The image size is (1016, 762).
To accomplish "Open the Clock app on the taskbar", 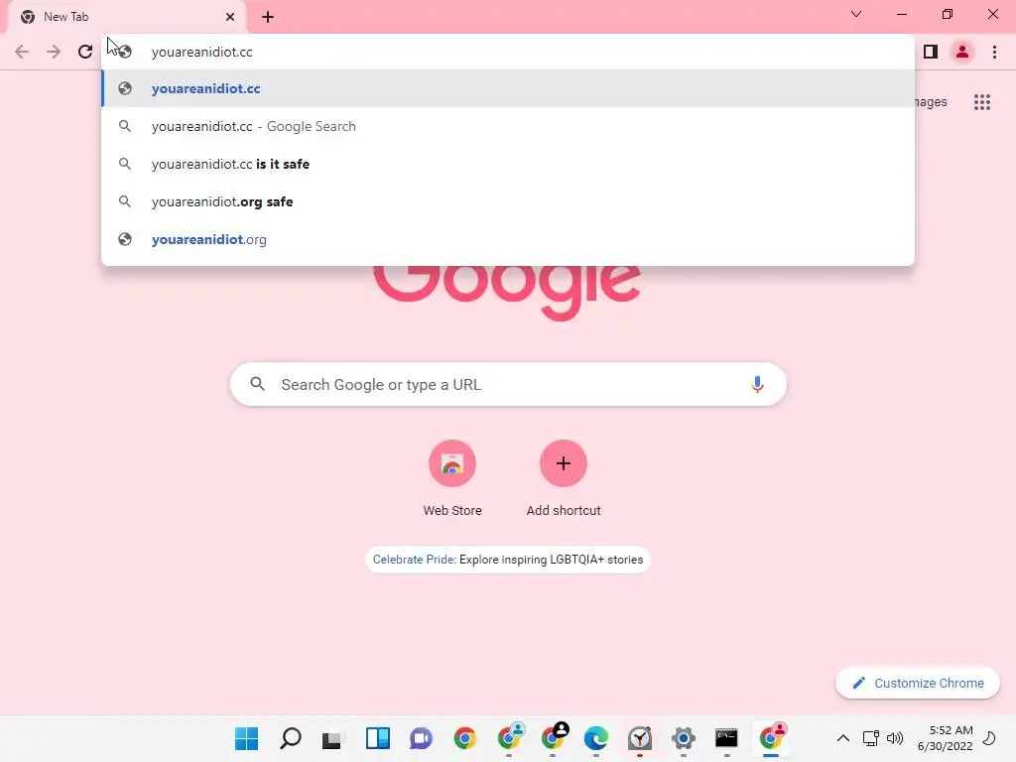I will pyautogui.click(x=640, y=738).
